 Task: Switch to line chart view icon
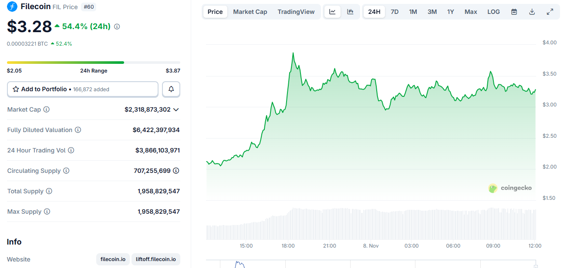[x=332, y=12]
